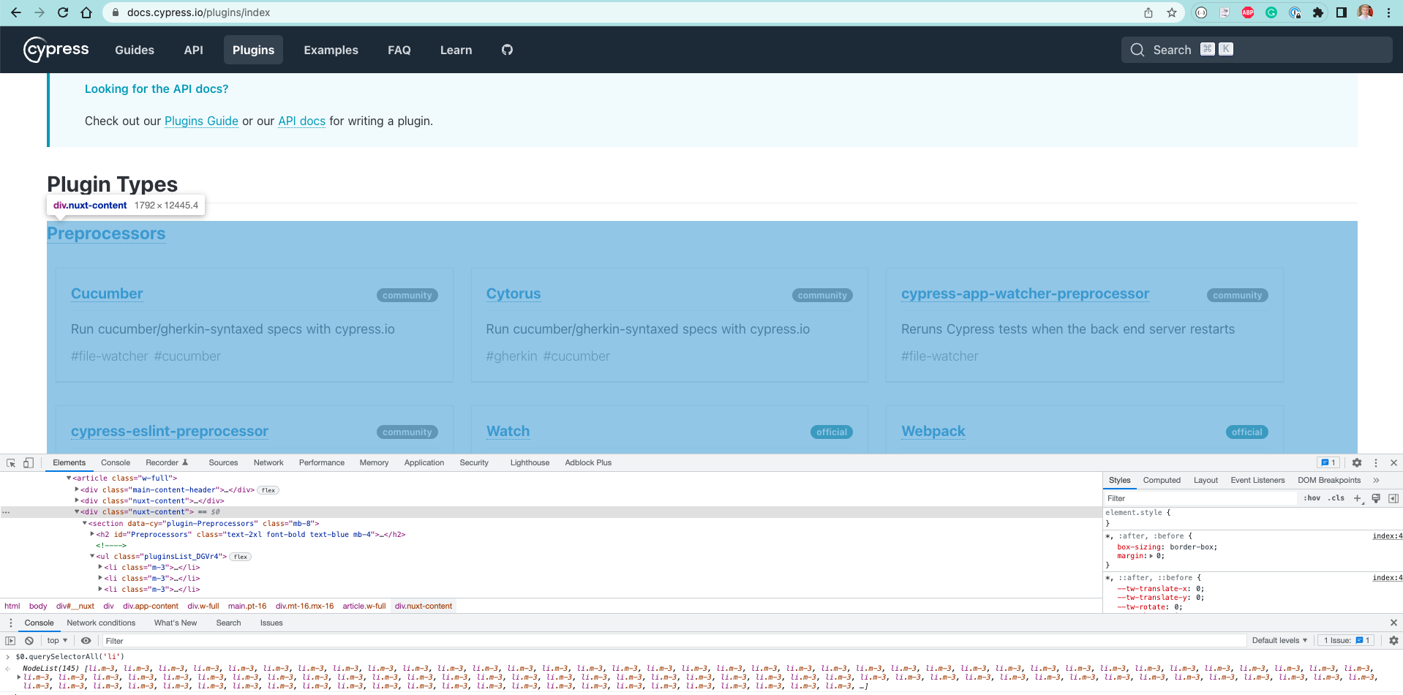The width and height of the screenshot is (1403, 695).
Task: Switch to the Network DevTools tab
Action: (268, 462)
